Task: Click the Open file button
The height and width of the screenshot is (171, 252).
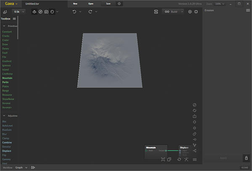Action: 91,4
